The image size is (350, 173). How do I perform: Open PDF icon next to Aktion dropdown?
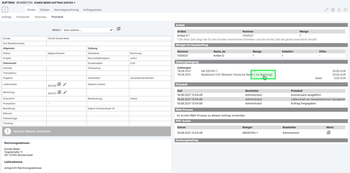[119, 29]
